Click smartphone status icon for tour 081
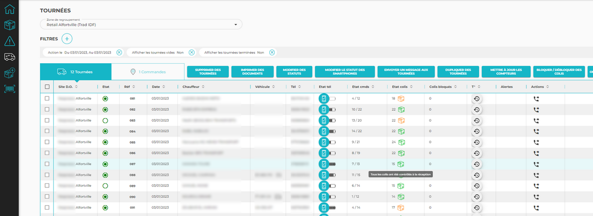 324,99
